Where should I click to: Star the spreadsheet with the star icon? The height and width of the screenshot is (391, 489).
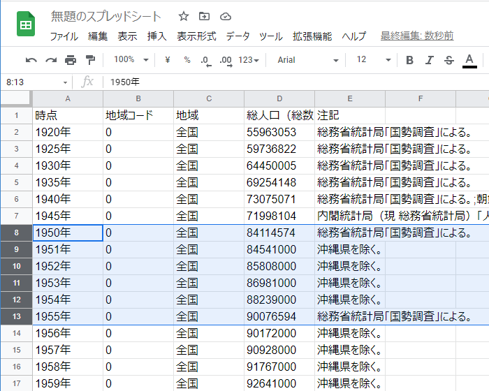click(x=184, y=16)
